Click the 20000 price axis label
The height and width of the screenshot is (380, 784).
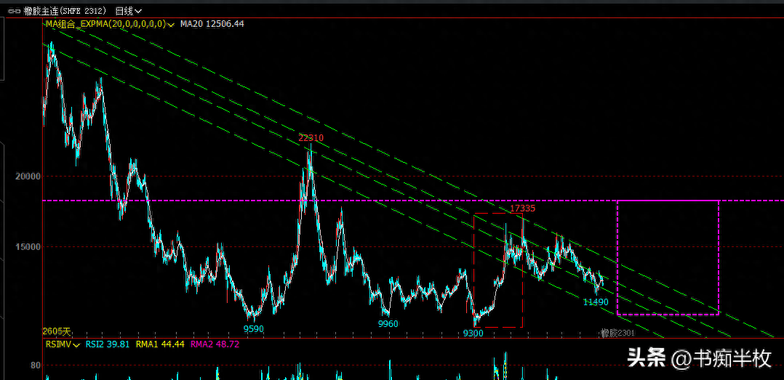click(28, 177)
